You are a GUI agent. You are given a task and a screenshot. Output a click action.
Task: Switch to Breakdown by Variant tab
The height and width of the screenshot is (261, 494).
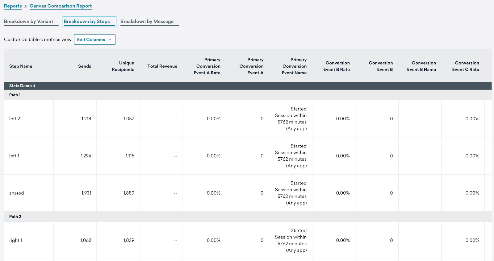[29, 21]
